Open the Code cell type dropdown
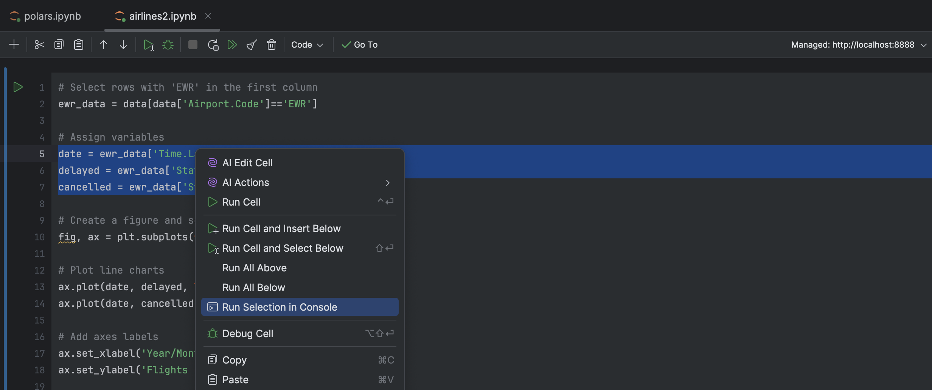This screenshot has width=932, height=390. point(307,45)
